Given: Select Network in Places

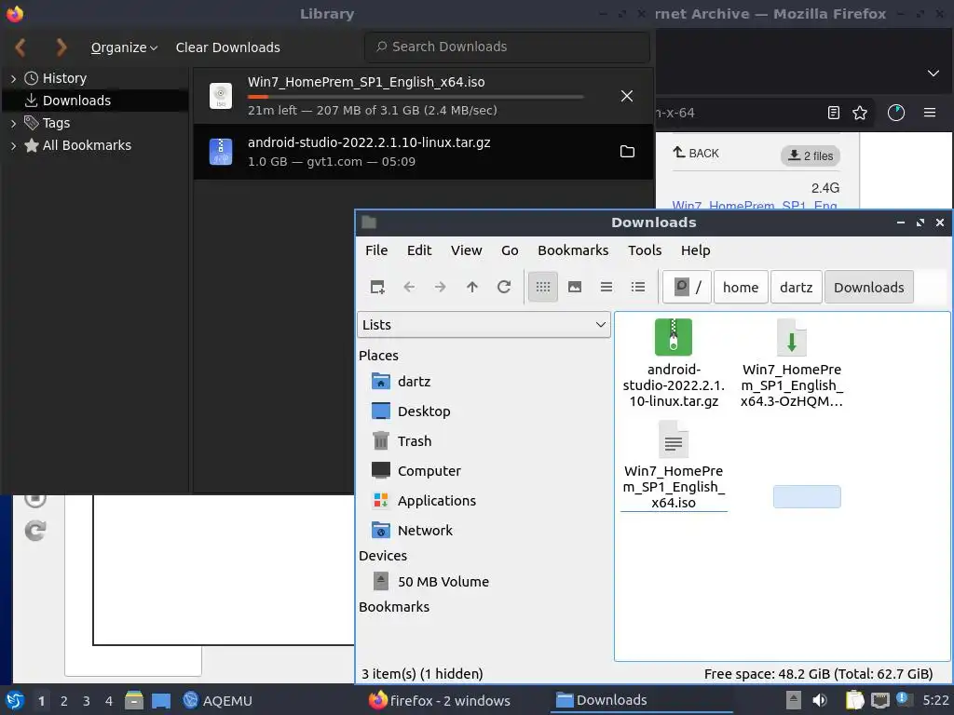Looking at the screenshot, I should tap(425, 531).
